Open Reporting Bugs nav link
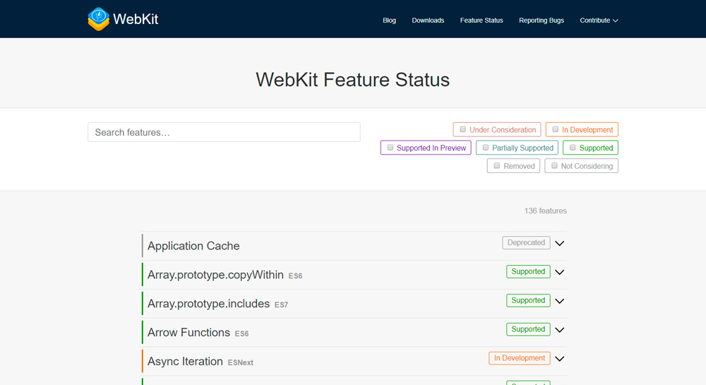Viewport: 706px width, 385px height. [542, 20]
